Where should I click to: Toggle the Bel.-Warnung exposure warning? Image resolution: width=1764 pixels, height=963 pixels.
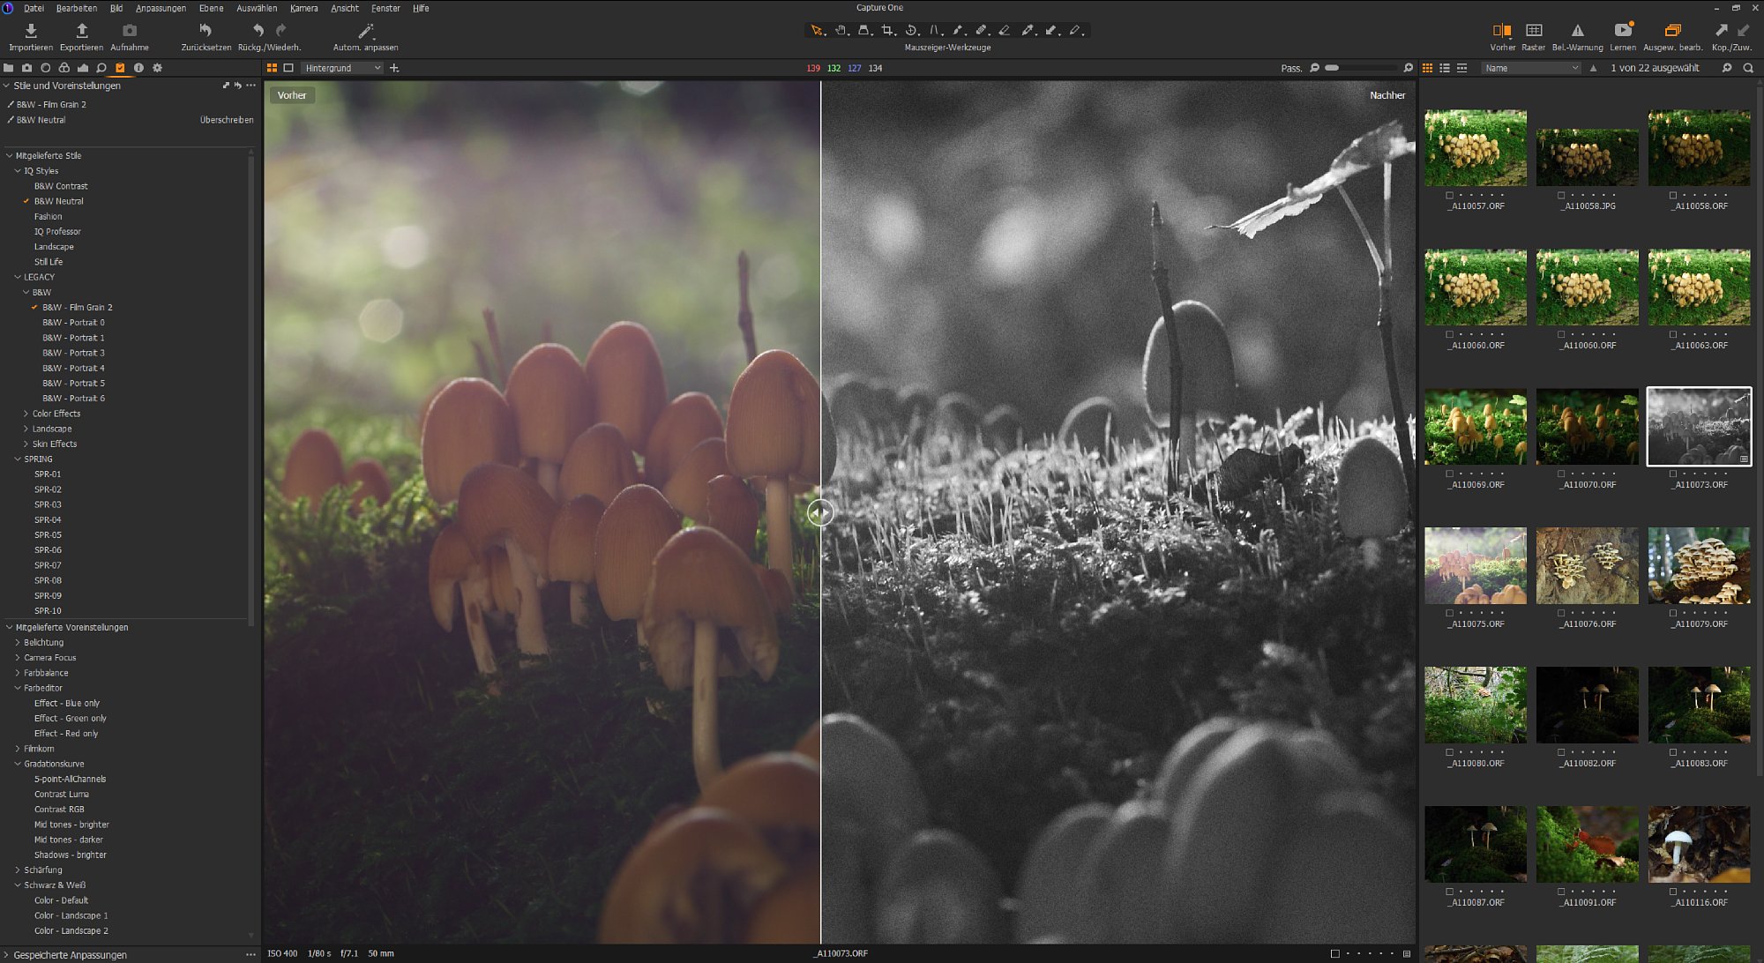pos(1578,31)
